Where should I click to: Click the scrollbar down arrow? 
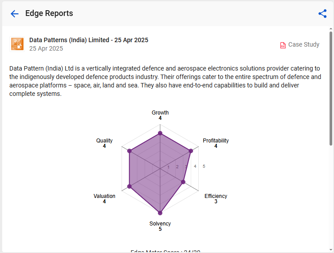pyautogui.click(x=331, y=250)
